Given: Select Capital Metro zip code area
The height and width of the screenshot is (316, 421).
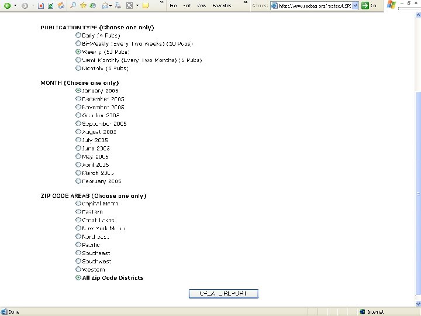Looking at the screenshot, I should pos(78,204).
